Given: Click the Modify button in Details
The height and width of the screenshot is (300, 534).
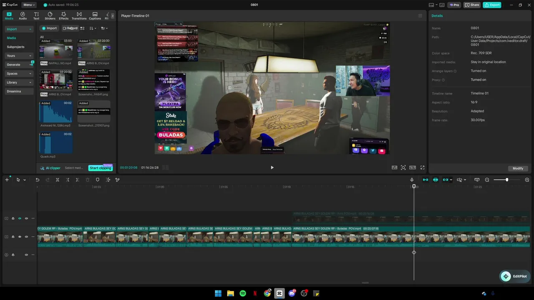Looking at the screenshot, I should pos(518,168).
